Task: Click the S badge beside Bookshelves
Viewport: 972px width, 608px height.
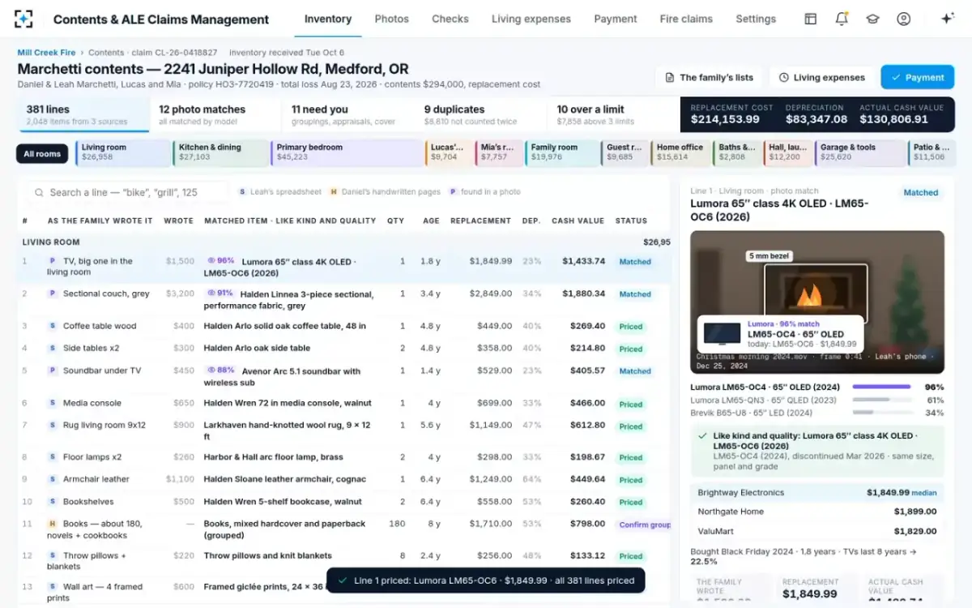Action: 53,502
